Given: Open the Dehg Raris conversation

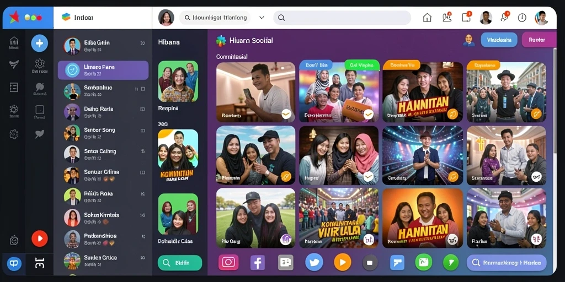Looking at the screenshot, I should pyautogui.click(x=103, y=112).
